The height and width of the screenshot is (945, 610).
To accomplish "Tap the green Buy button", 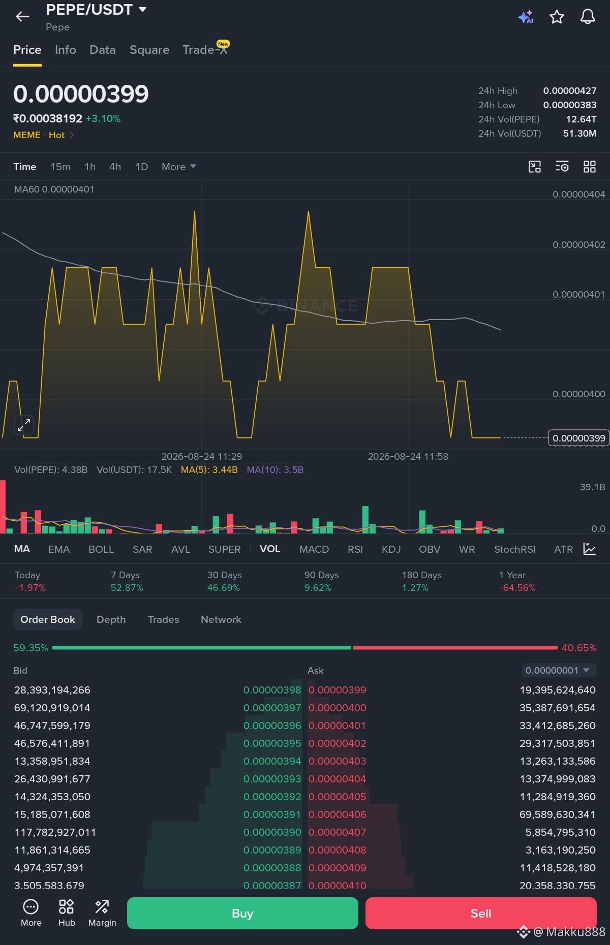I will (x=242, y=913).
